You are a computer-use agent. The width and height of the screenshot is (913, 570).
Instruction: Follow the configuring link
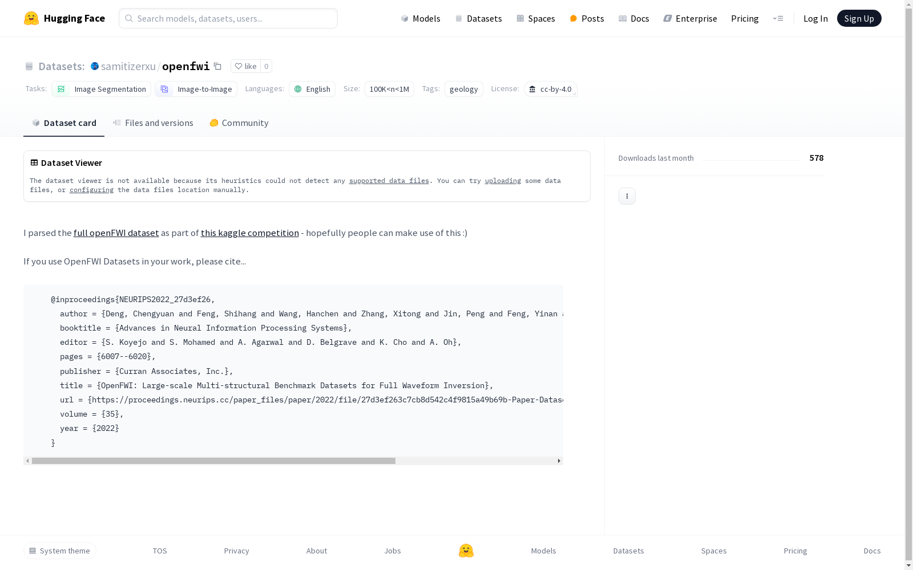tap(91, 190)
